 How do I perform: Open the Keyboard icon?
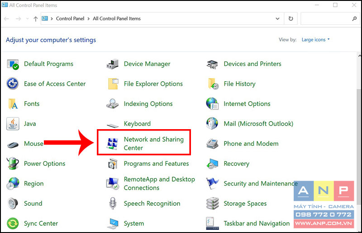pyautogui.click(x=113, y=126)
